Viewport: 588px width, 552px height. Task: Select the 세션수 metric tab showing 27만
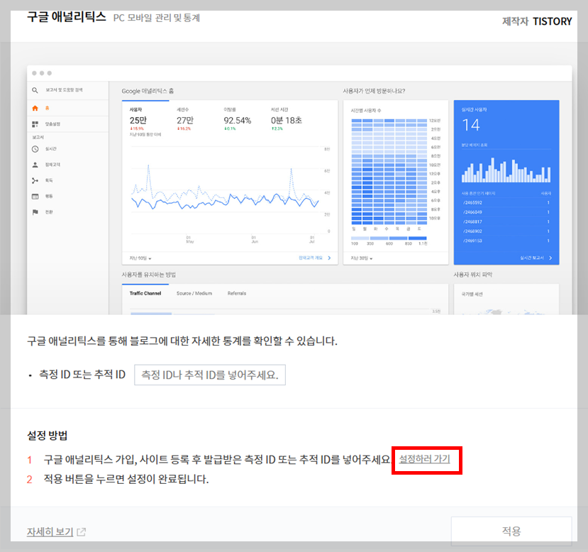click(x=185, y=120)
